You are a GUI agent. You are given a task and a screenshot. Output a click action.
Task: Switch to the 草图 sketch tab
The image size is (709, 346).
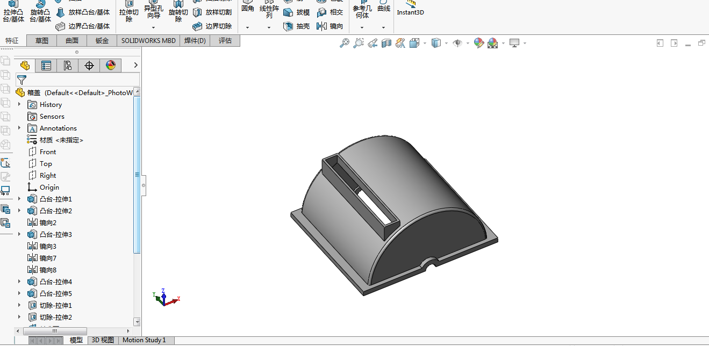click(x=42, y=40)
